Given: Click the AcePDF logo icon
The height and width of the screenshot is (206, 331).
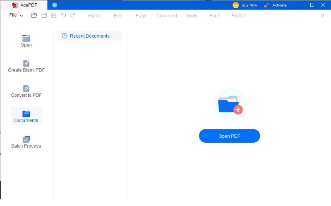Looking at the screenshot, I should point(15,5).
